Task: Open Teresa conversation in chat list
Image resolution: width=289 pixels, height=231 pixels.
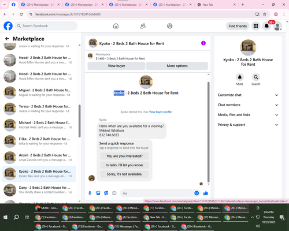Action: (x=39, y=109)
